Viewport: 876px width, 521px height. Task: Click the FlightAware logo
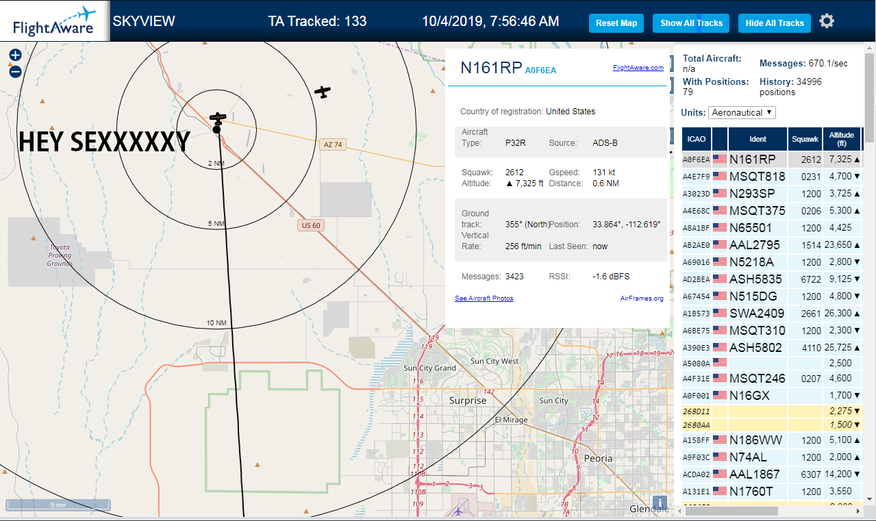tap(55, 21)
